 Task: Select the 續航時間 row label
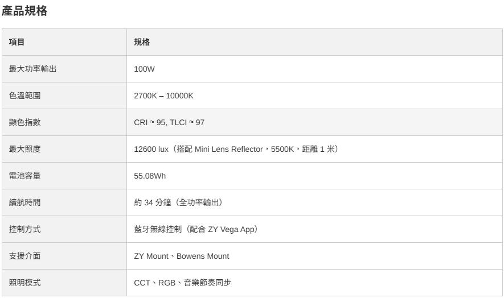click(x=24, y=202)
